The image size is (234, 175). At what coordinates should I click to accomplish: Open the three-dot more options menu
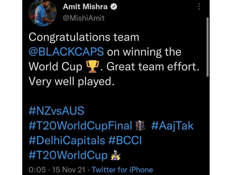click(x=199, y=7)
